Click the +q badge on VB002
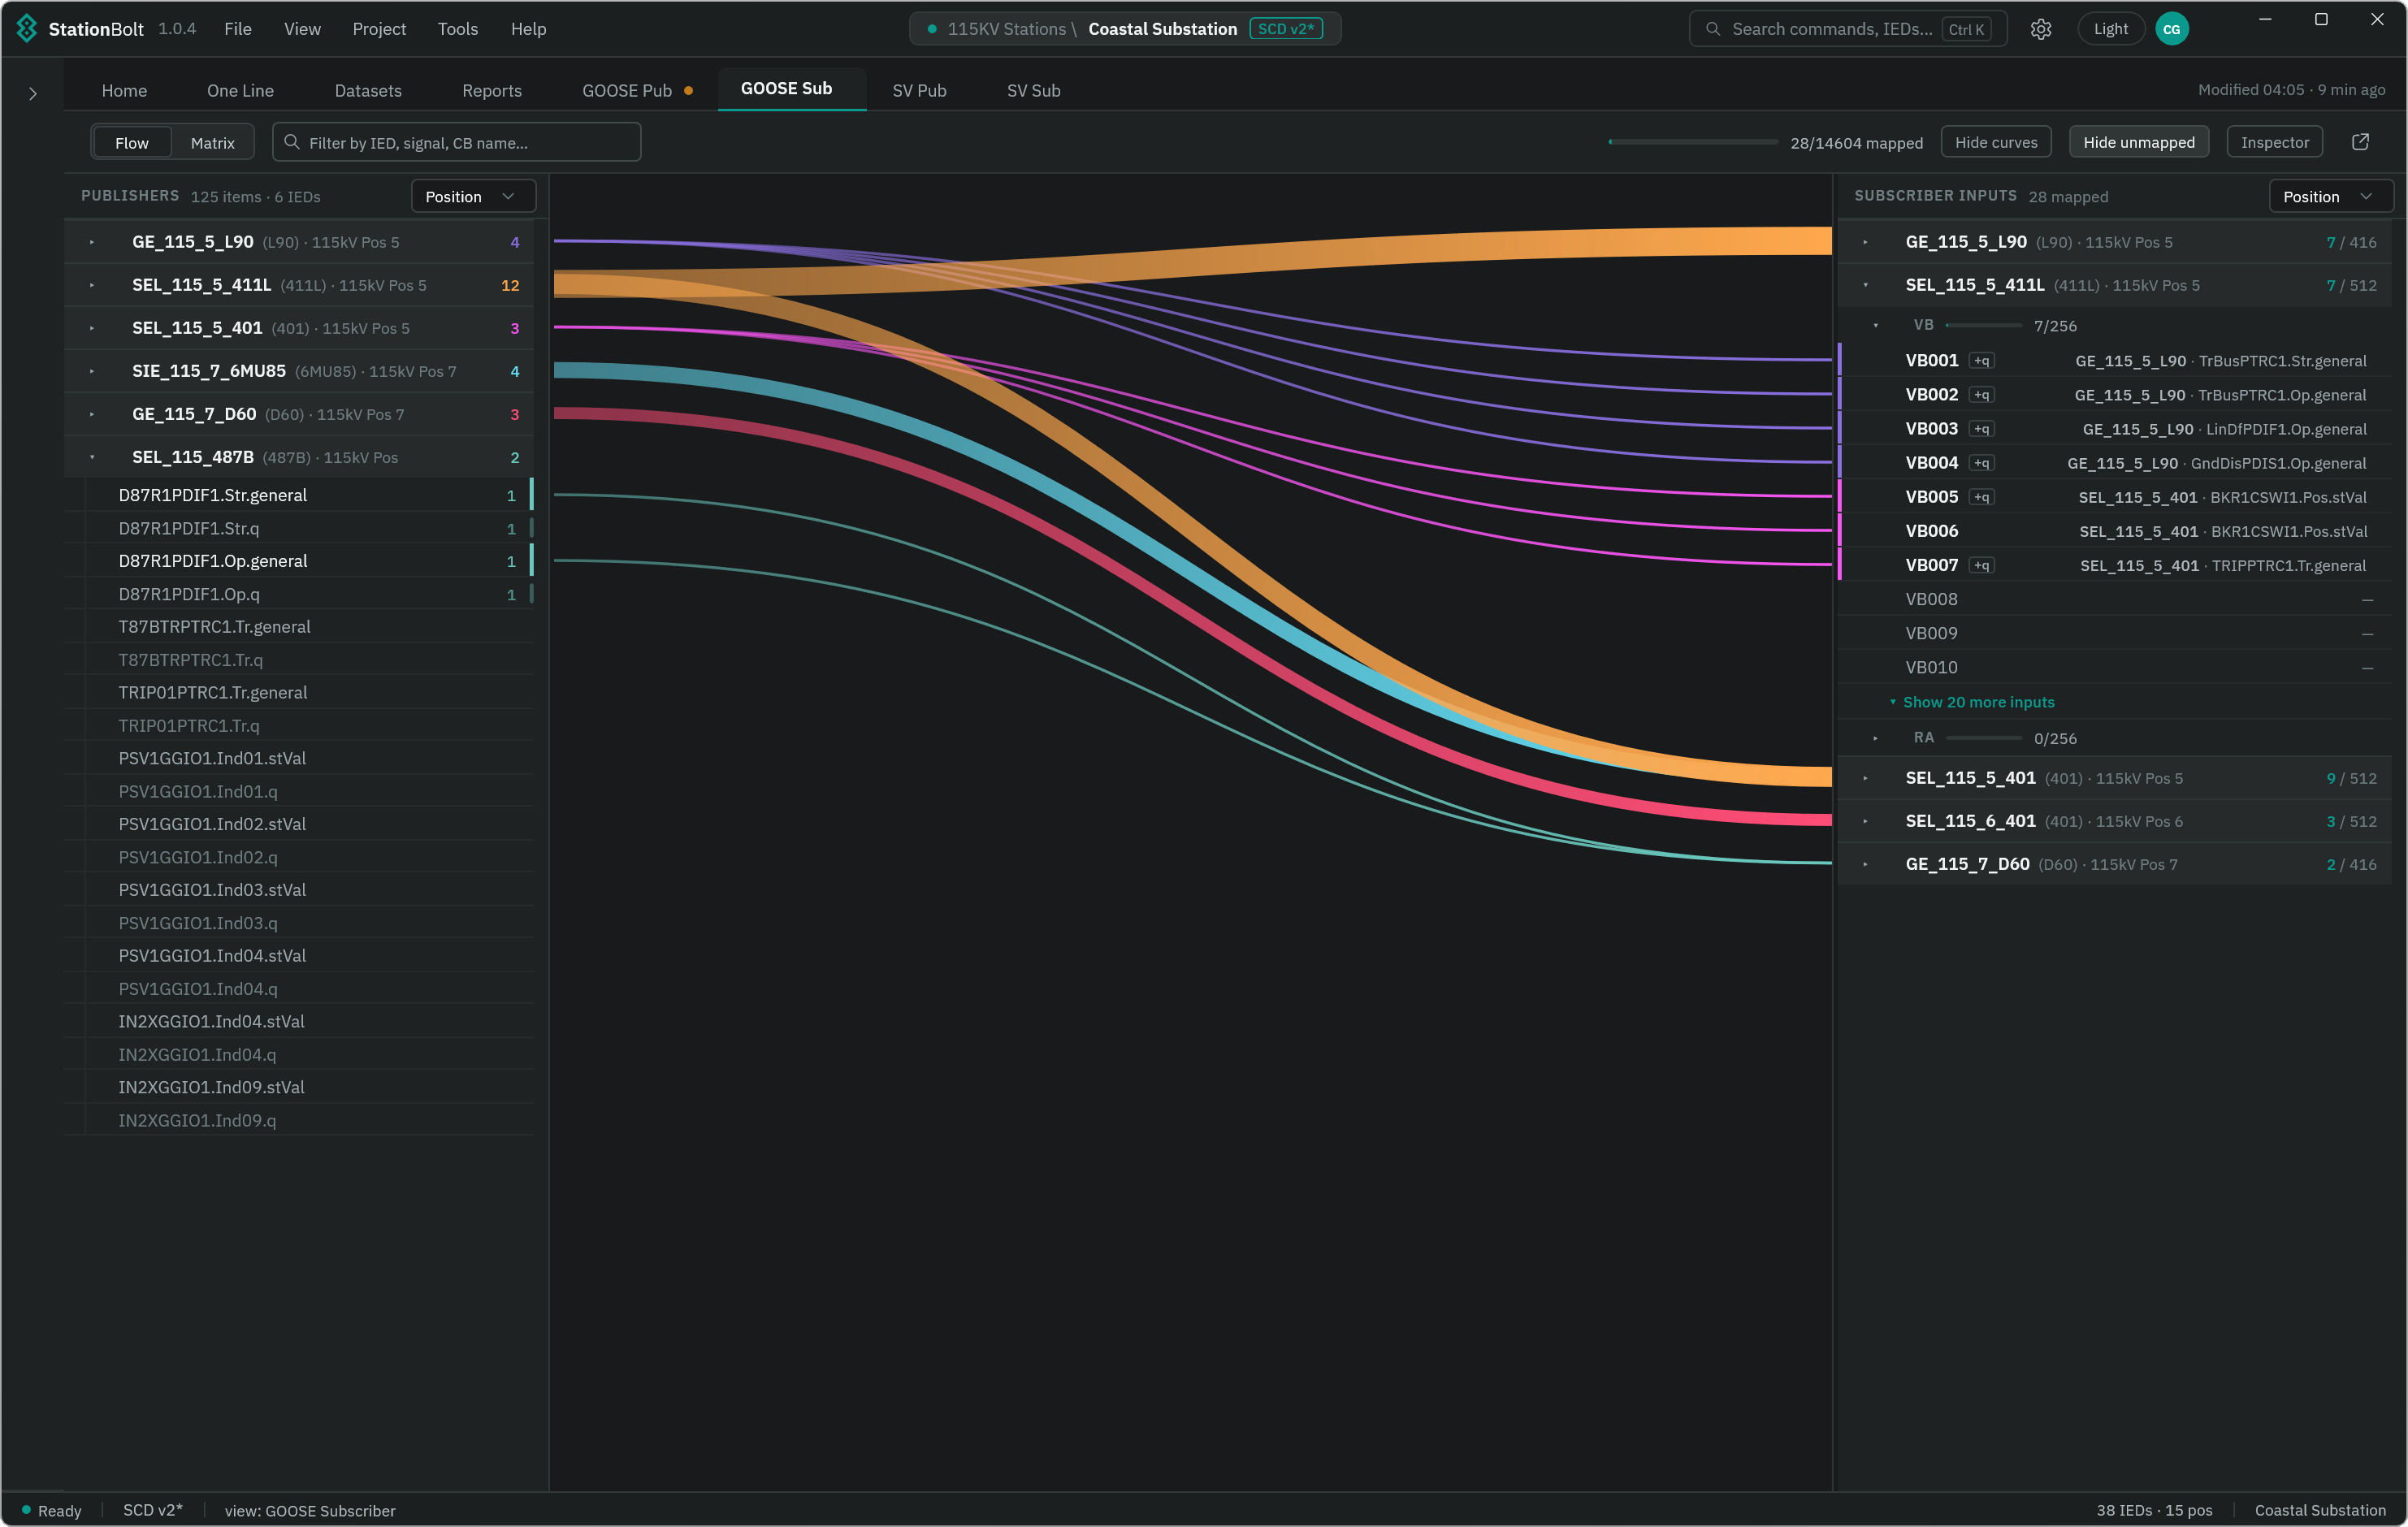 pos(1981,395)
